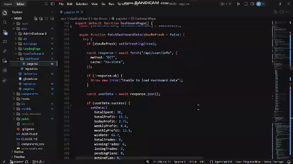The height and width of the screenshot is (164, 293).
Task: Switch to Agent mode
Action: pos(8,4)
